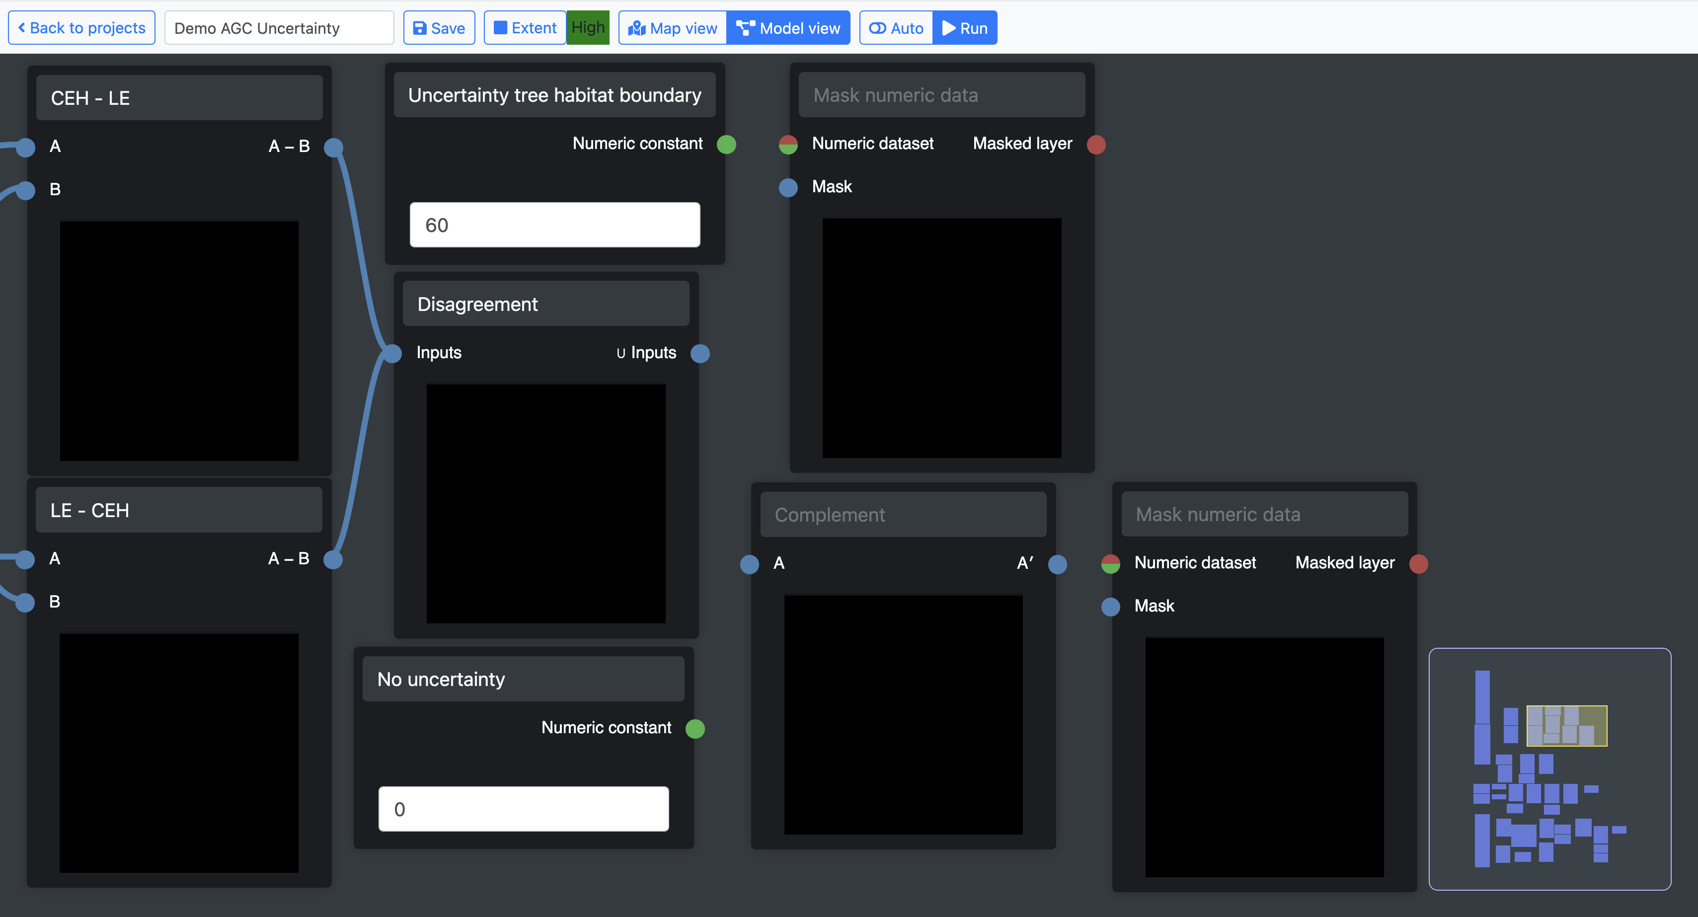The height and width of the screenshot is (917, 1698).
Task: Click the LE - CEH A – B output port
Action: 333,560
